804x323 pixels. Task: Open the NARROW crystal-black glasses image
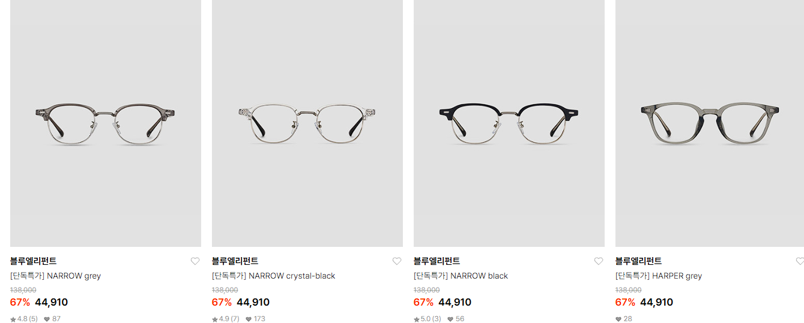pyautogui.click(x=307, y=123)
